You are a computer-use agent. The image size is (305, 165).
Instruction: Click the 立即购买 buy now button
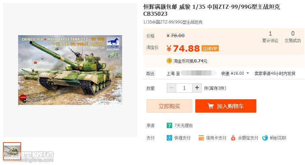(x=169, y=106)
